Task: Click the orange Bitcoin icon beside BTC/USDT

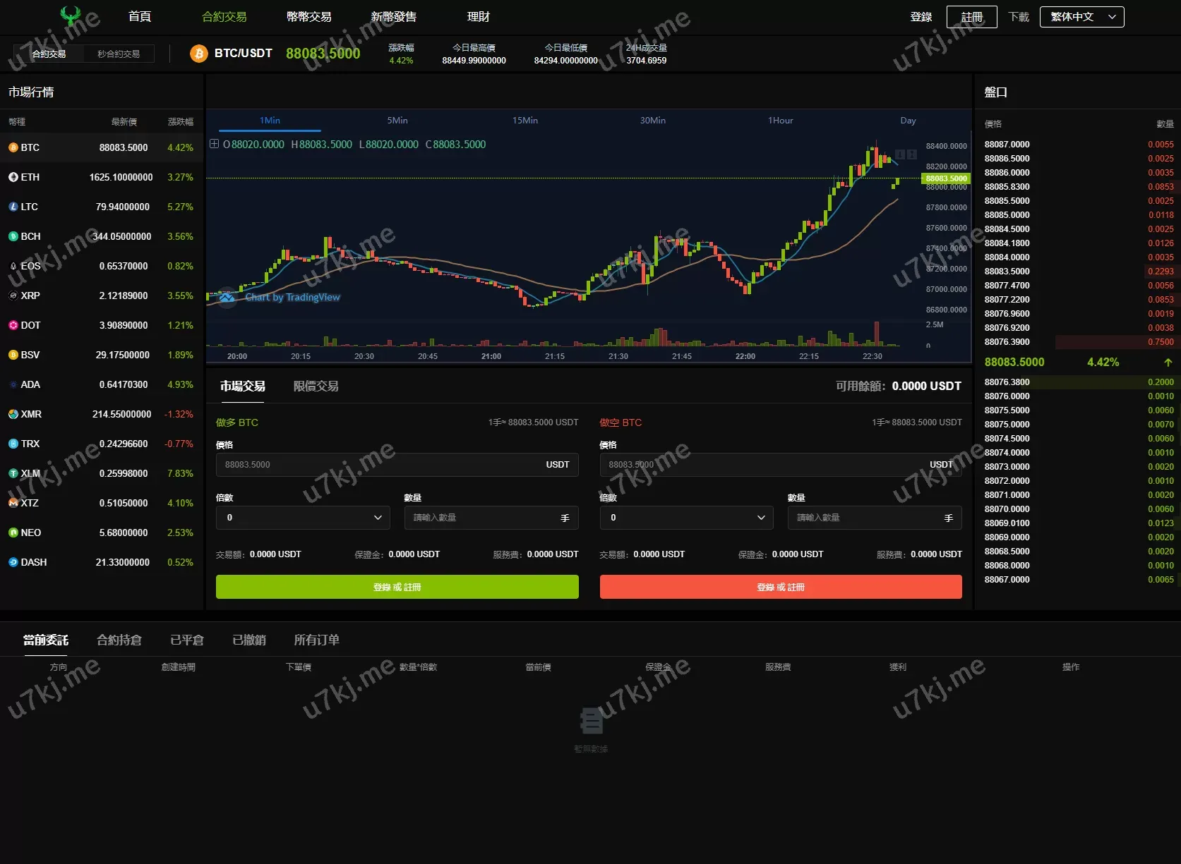Action: click(199, 54)
